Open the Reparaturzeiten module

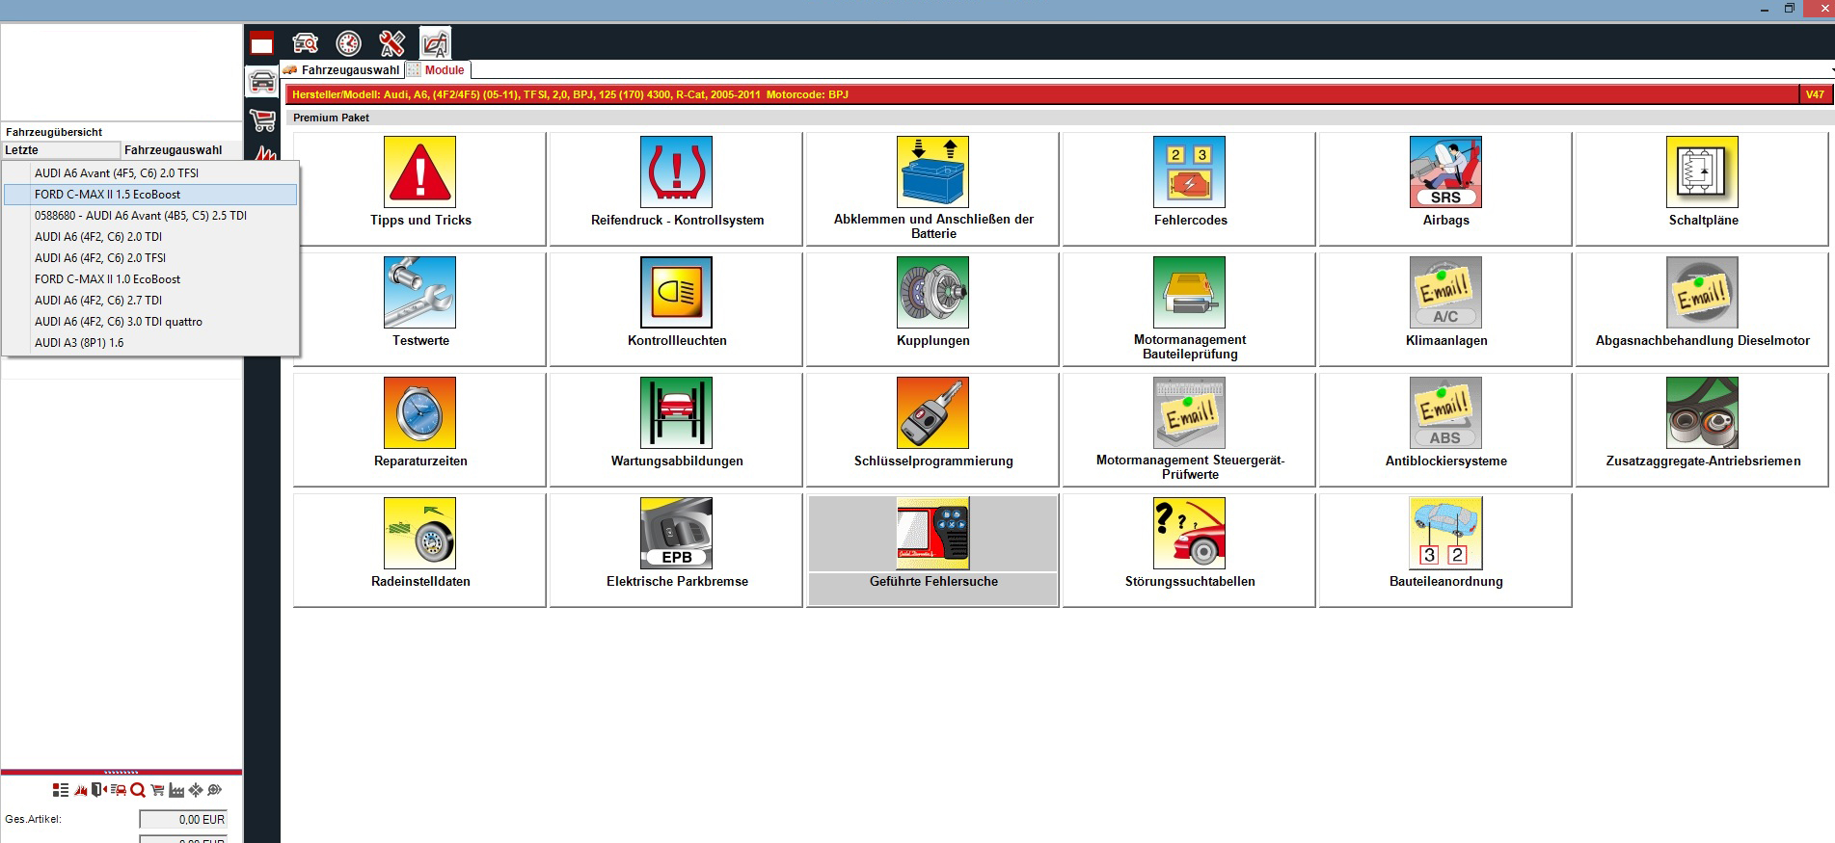(419, 429)
